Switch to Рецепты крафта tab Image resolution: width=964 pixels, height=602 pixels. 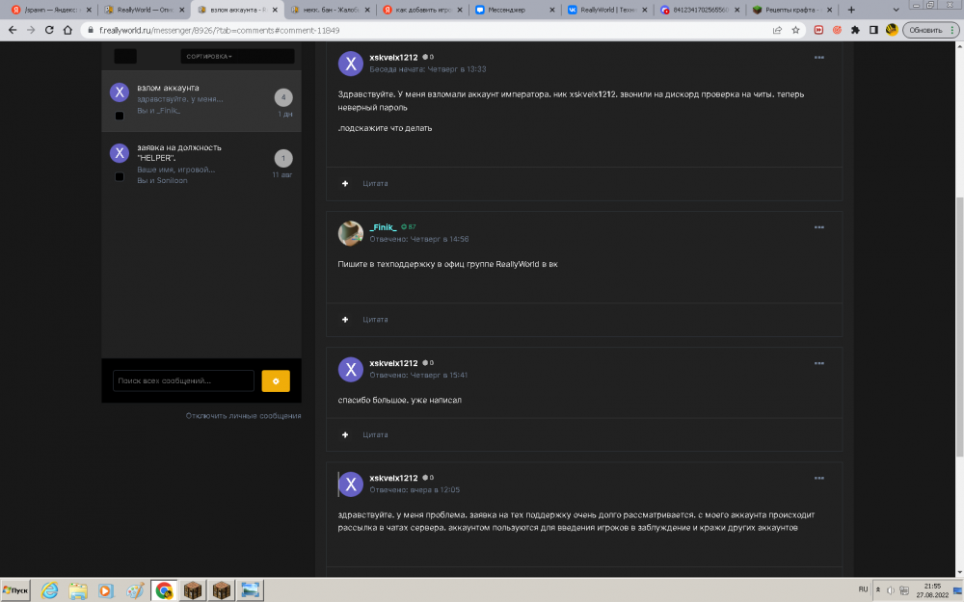tap(791, 10)
